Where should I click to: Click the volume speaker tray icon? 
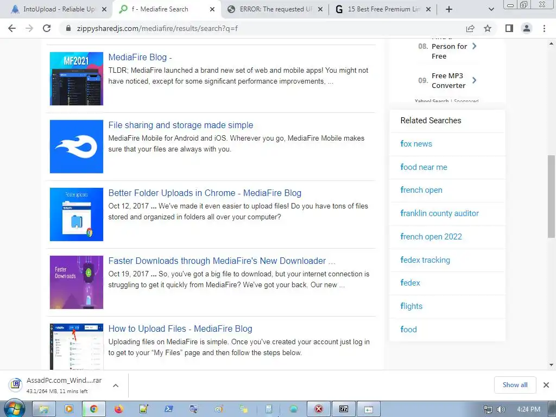click(x=501, y=409)
